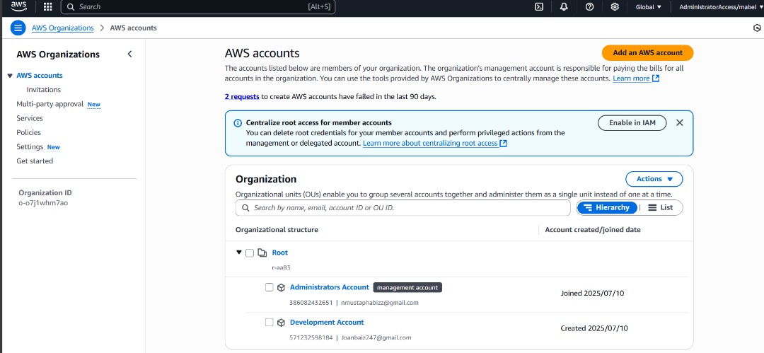Launch CloudShell from the top bar icon
Screen dimensions: 764x353
(x=539, y=7)
